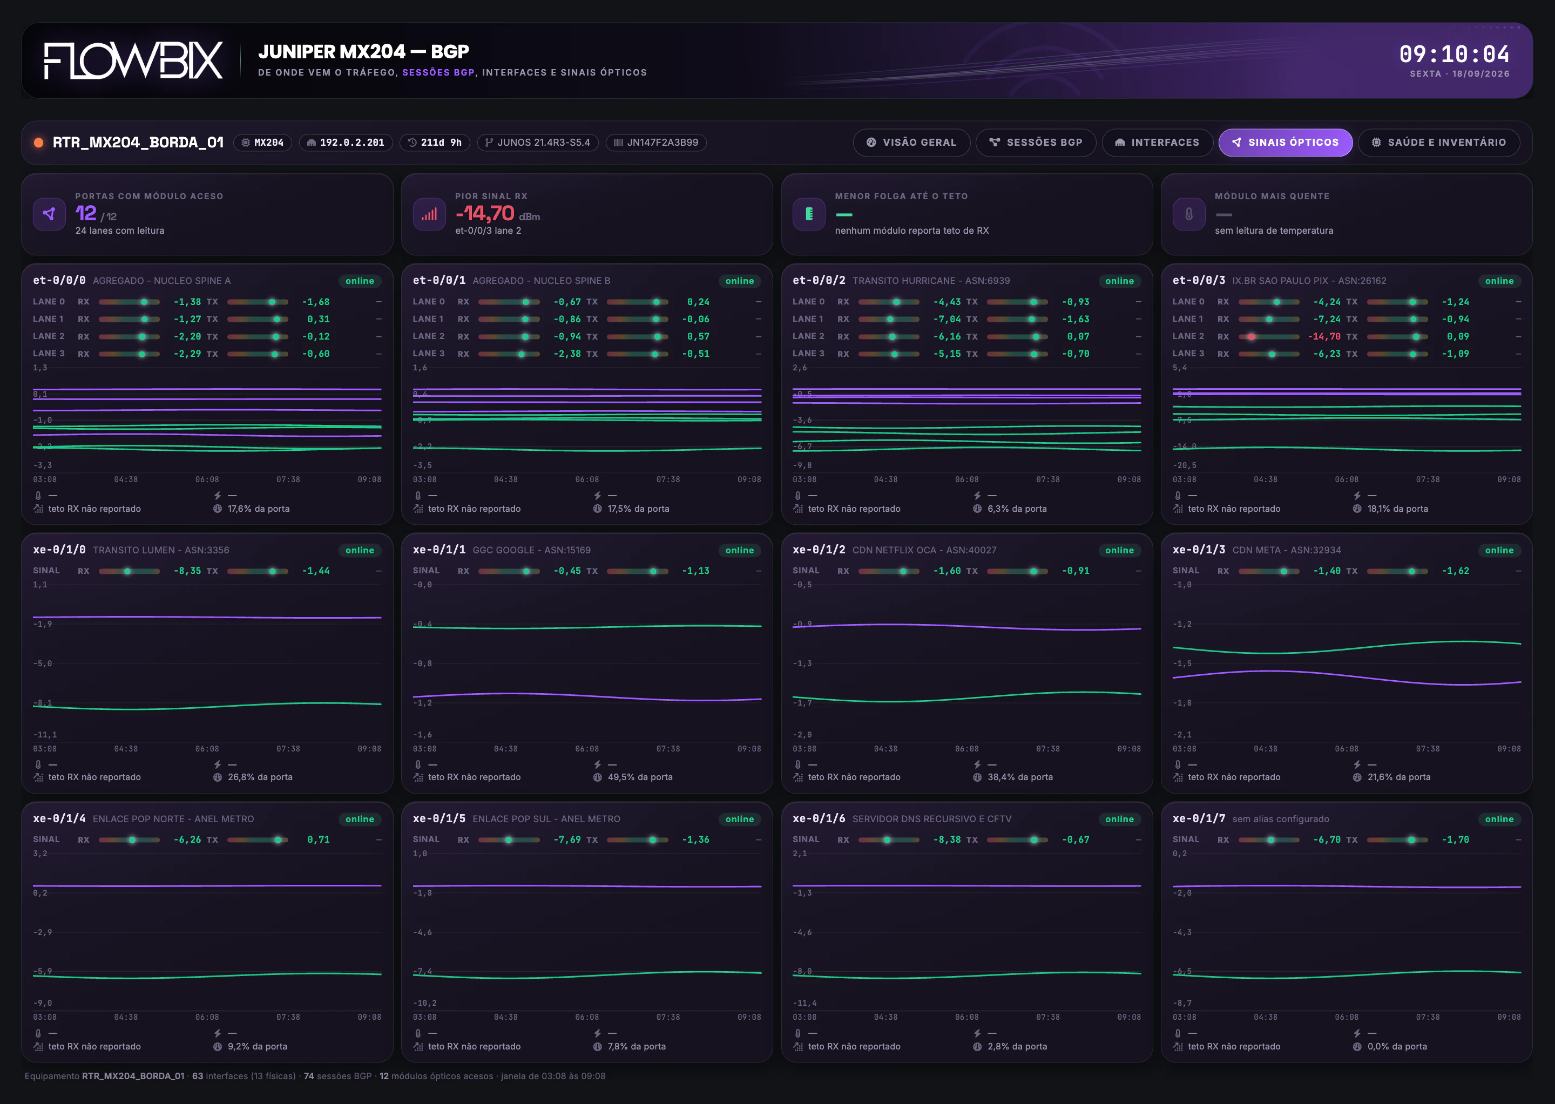Click the port usage icon beside 18,1% da porta
This screenshot has height=1104, width=1555.
coord(1358,509)
